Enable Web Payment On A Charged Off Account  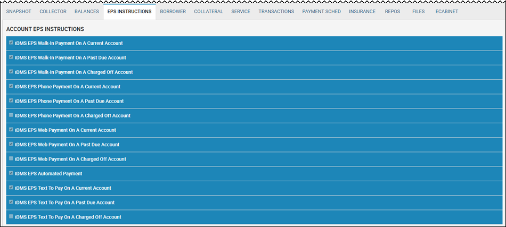point(11,158)
